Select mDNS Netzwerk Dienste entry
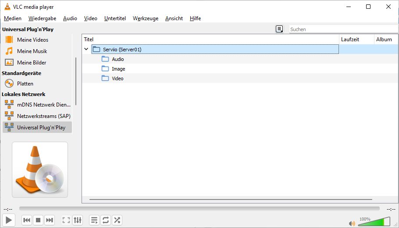Viewport: 399px width, 228px height. pyautogui.click(x=37, y=105)
